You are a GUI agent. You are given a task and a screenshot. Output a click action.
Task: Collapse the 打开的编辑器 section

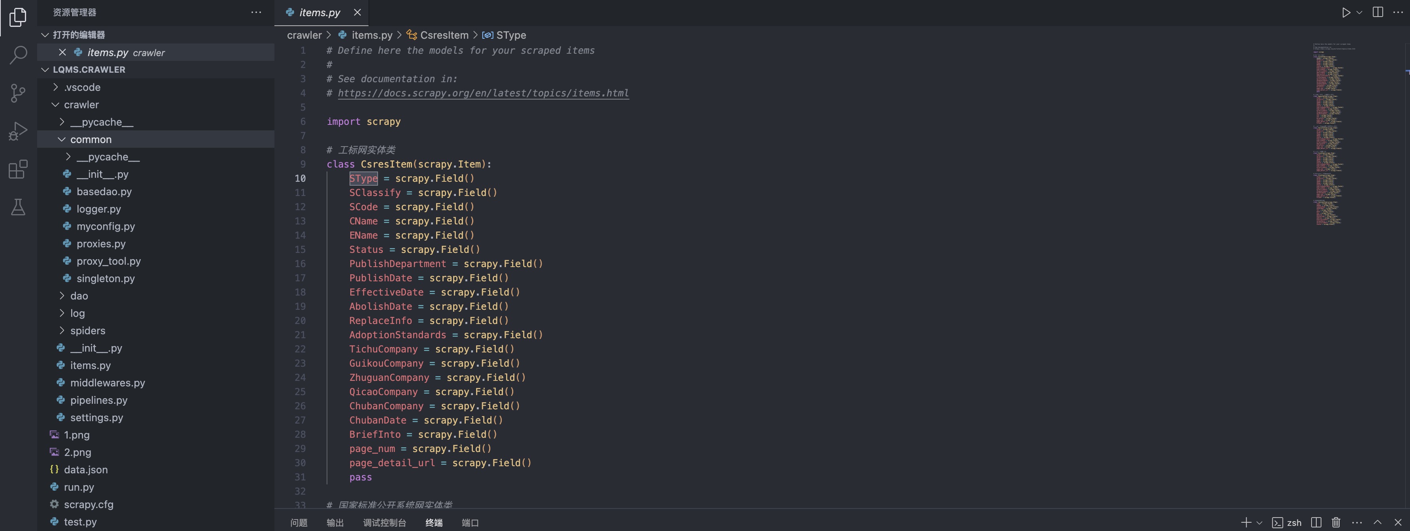point(156,35)
